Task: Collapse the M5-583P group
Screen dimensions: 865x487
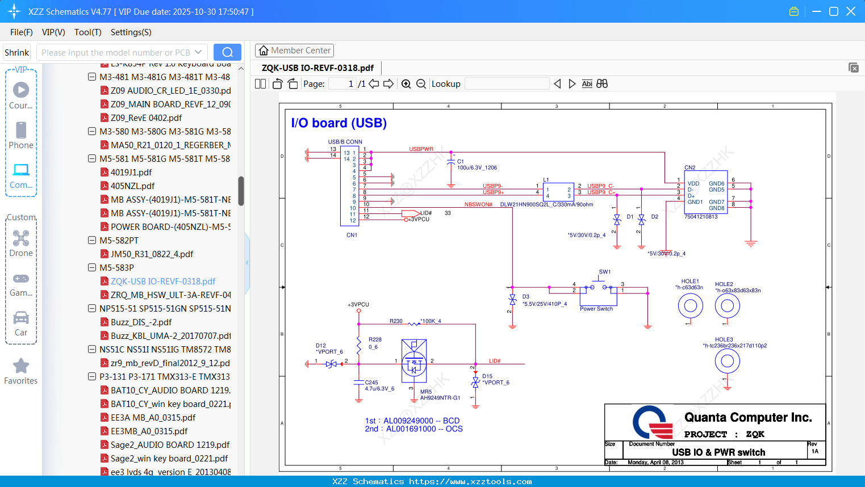Action: click(x=92, y=267)
